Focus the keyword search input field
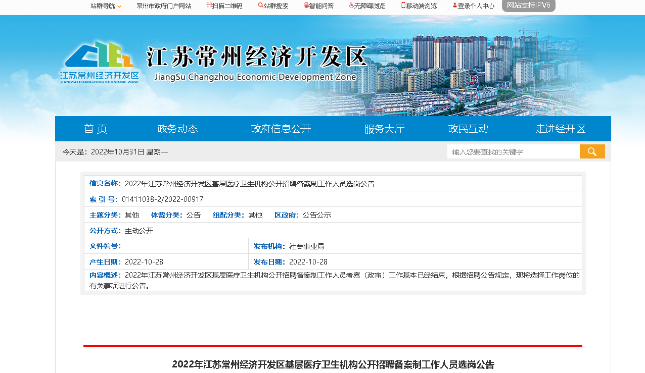The height and width of the screenshot is (373, 645). (513, 151)
